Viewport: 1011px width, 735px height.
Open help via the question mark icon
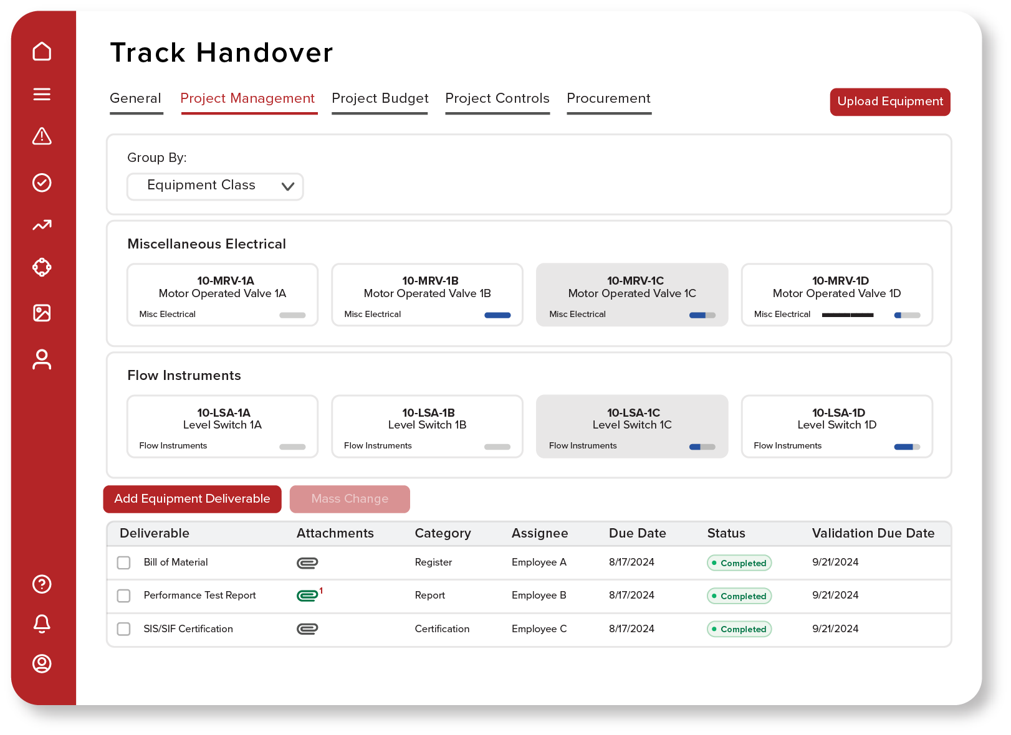coord(42,584)
